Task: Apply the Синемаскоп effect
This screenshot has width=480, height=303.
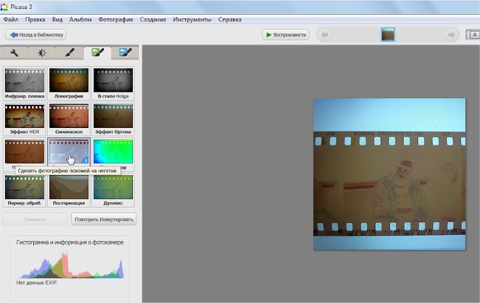Action: pyautogui.click(x=69, y=119)
